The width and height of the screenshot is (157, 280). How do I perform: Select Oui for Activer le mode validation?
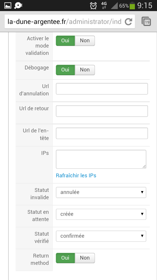pyautogui.click(x=65, y=41)
